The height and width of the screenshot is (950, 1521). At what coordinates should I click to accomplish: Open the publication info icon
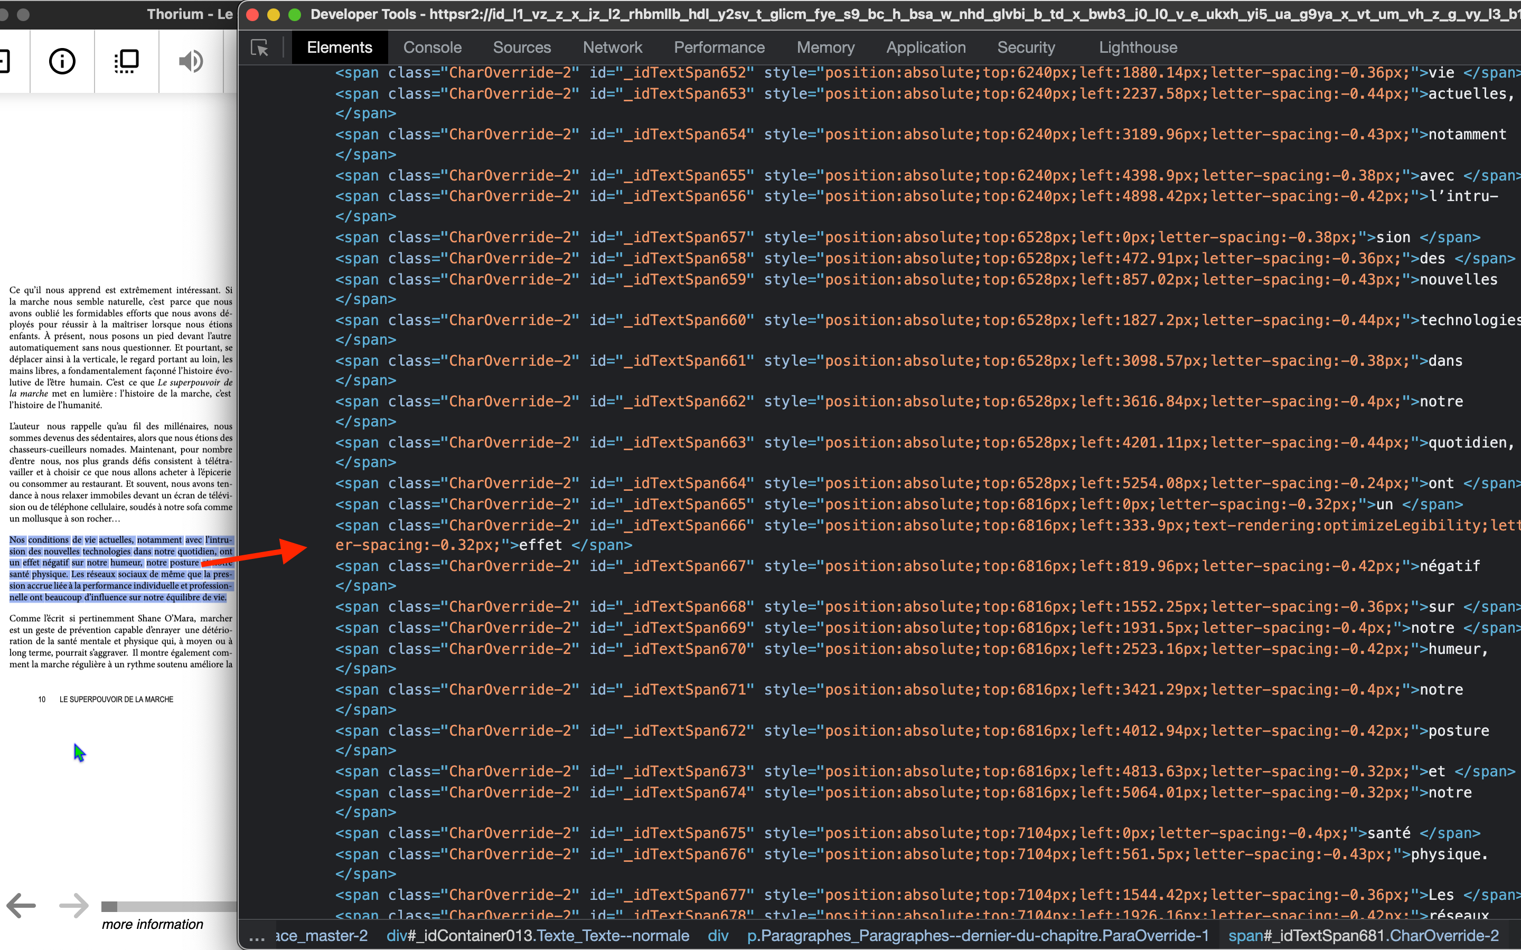[x=62, y=61]
